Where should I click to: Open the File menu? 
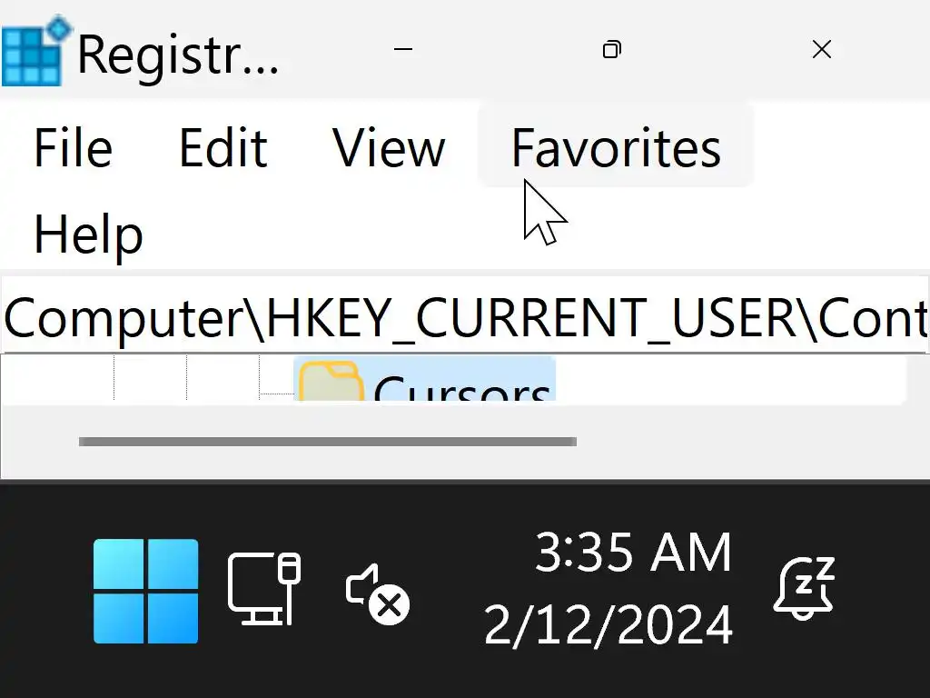pyautogui.click(x=73, y=148)
